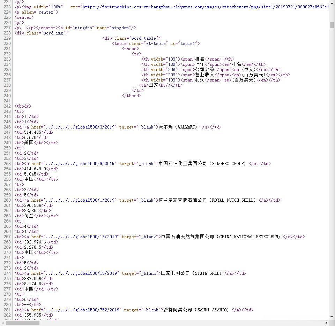Click the 国家电网公司 (STATE GRID) text
The height and width of the screenshot is (326, 335).
tap(191, 273)
